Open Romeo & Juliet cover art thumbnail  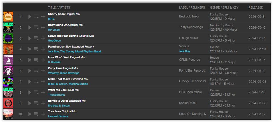[8, 103]
